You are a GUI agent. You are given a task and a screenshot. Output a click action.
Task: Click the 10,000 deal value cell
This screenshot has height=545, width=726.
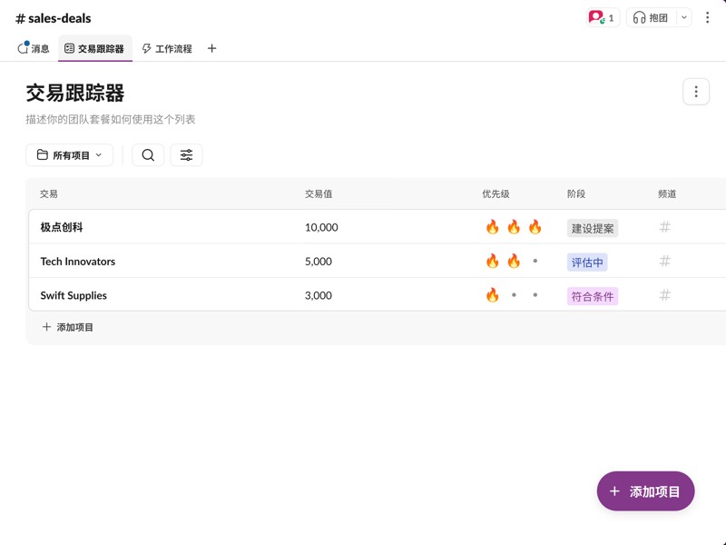click(322, 227)
